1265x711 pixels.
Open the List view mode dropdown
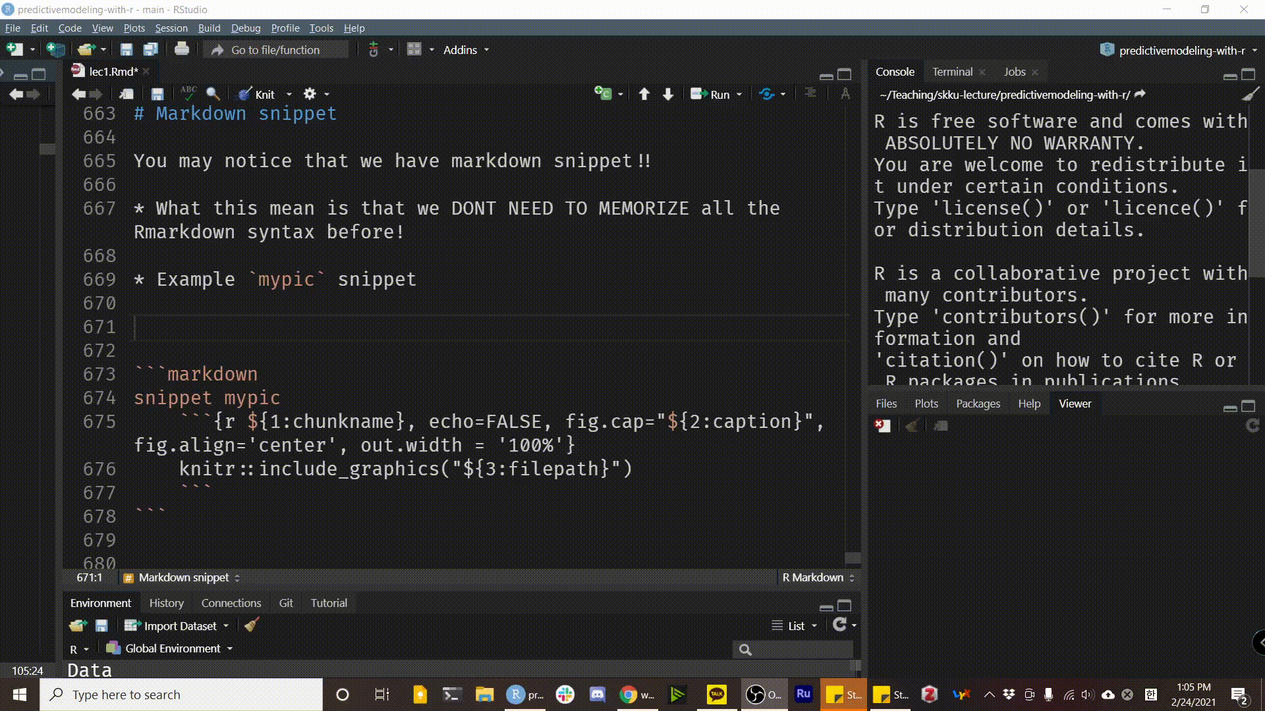[795, 625]
